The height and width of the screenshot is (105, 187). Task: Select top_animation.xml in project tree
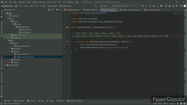[23, 46]
